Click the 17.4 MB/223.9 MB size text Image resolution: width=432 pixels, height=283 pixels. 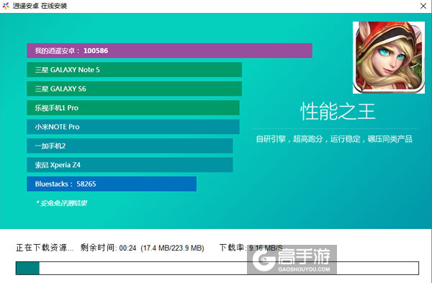click(x=173, y=248)
